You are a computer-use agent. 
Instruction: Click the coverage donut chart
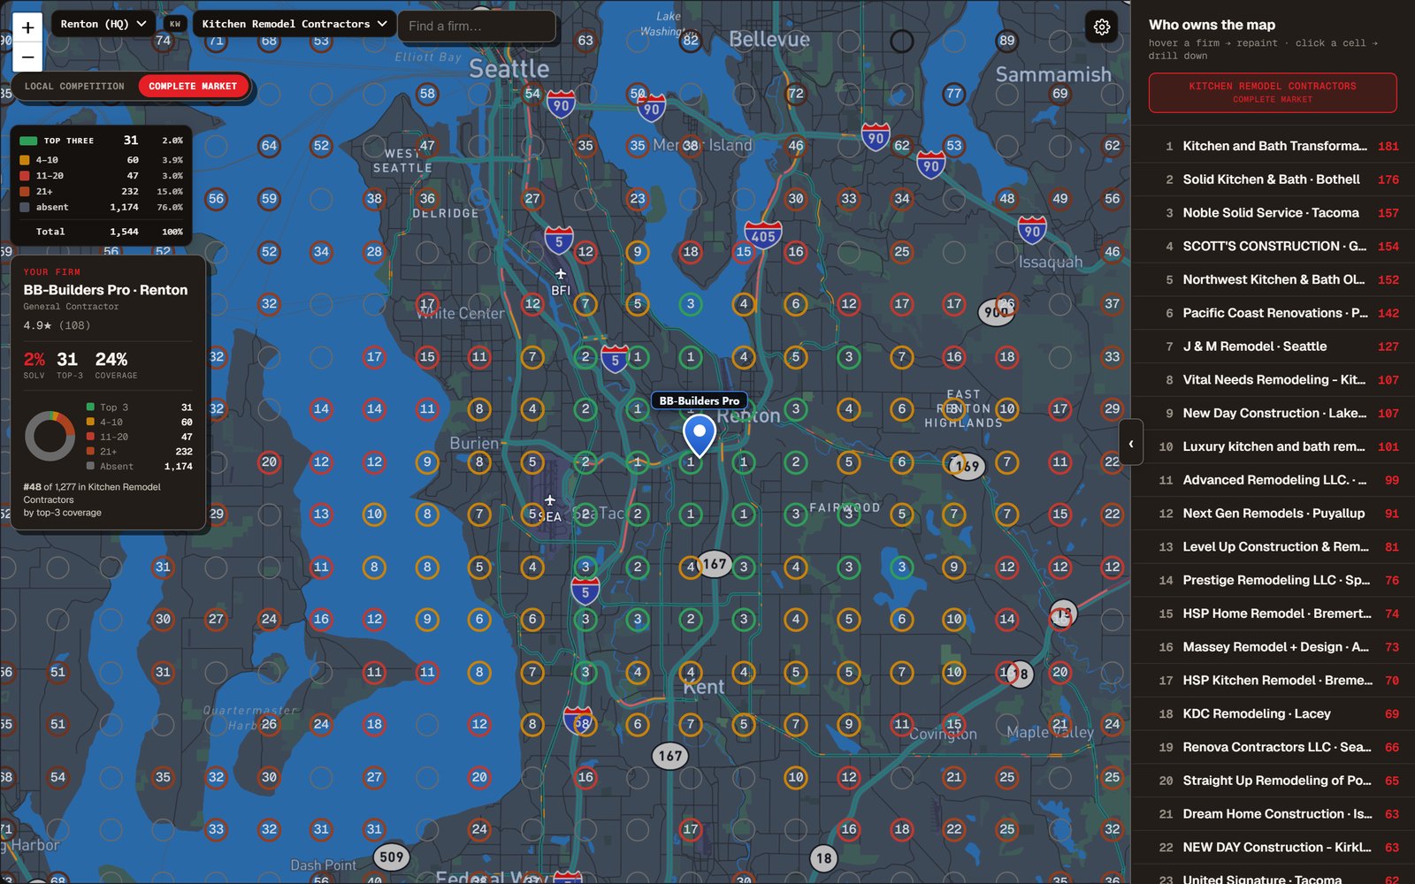(x=50, y=436)
